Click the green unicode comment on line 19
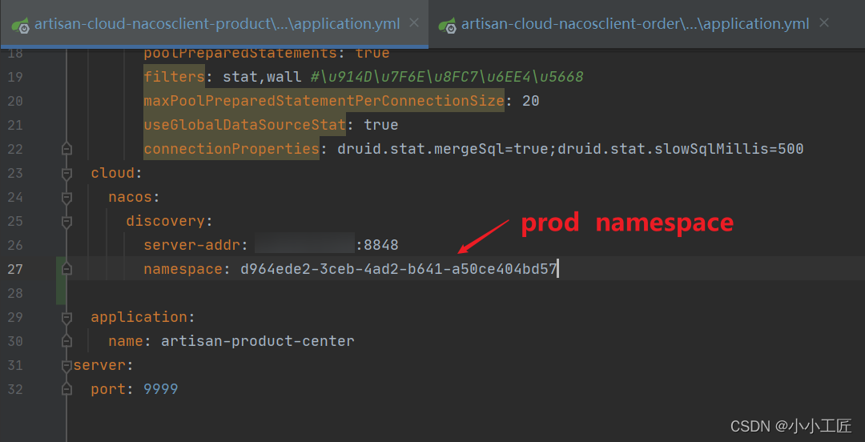The height and width of the screenshot is (442, 865). coord(447,77)
